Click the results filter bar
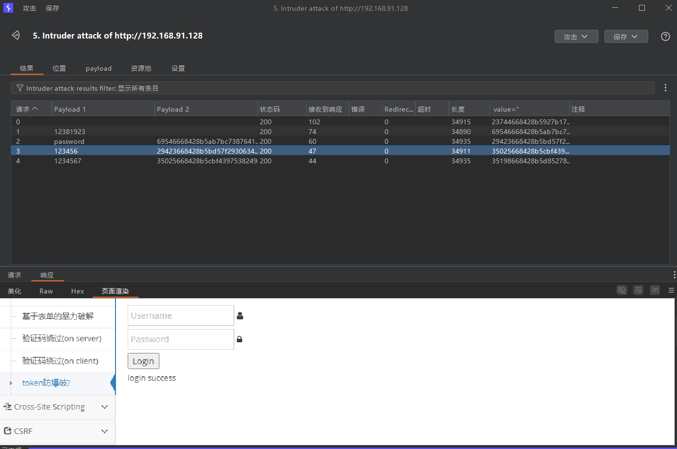This screenshot has height=449, width=677. [332, 88]
